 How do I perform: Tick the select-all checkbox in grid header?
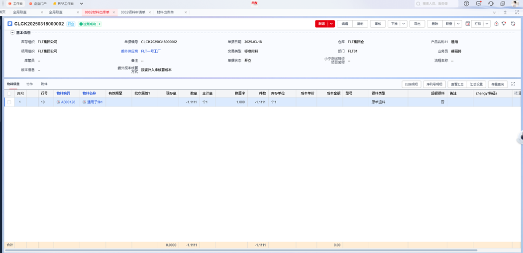9,94
